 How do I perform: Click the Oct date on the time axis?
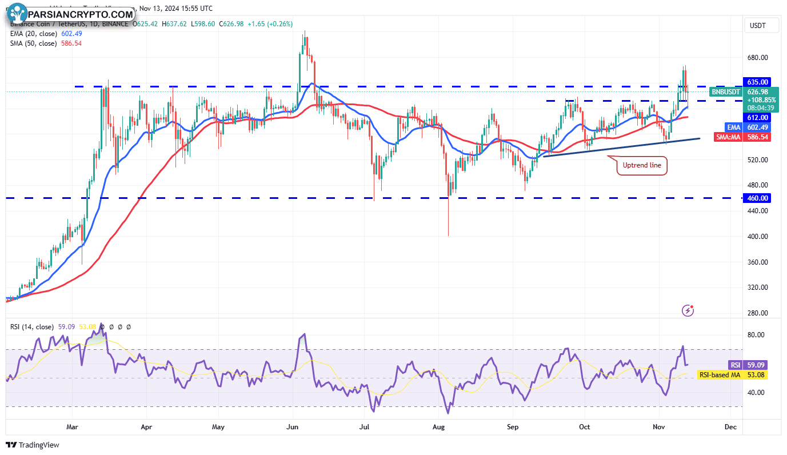click(585, 426)
